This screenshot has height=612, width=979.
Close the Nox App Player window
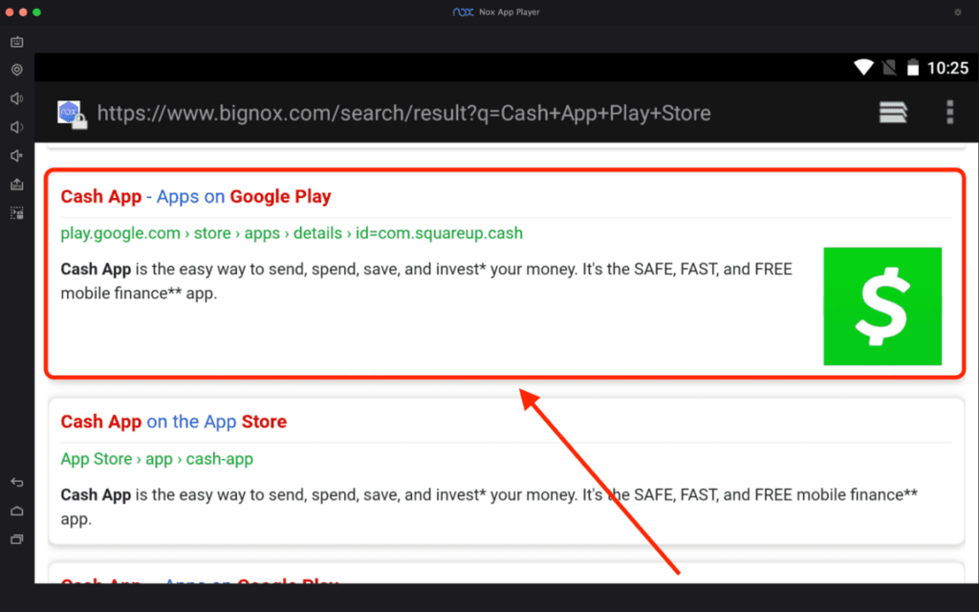[10, 11]
